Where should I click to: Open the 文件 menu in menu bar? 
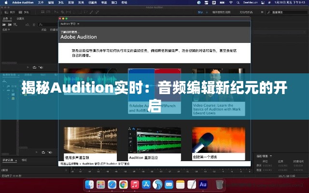click(x=41, y=2)
